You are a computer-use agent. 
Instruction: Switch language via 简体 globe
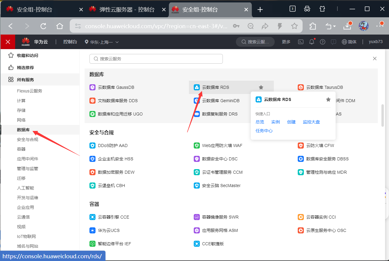(349, 42)
